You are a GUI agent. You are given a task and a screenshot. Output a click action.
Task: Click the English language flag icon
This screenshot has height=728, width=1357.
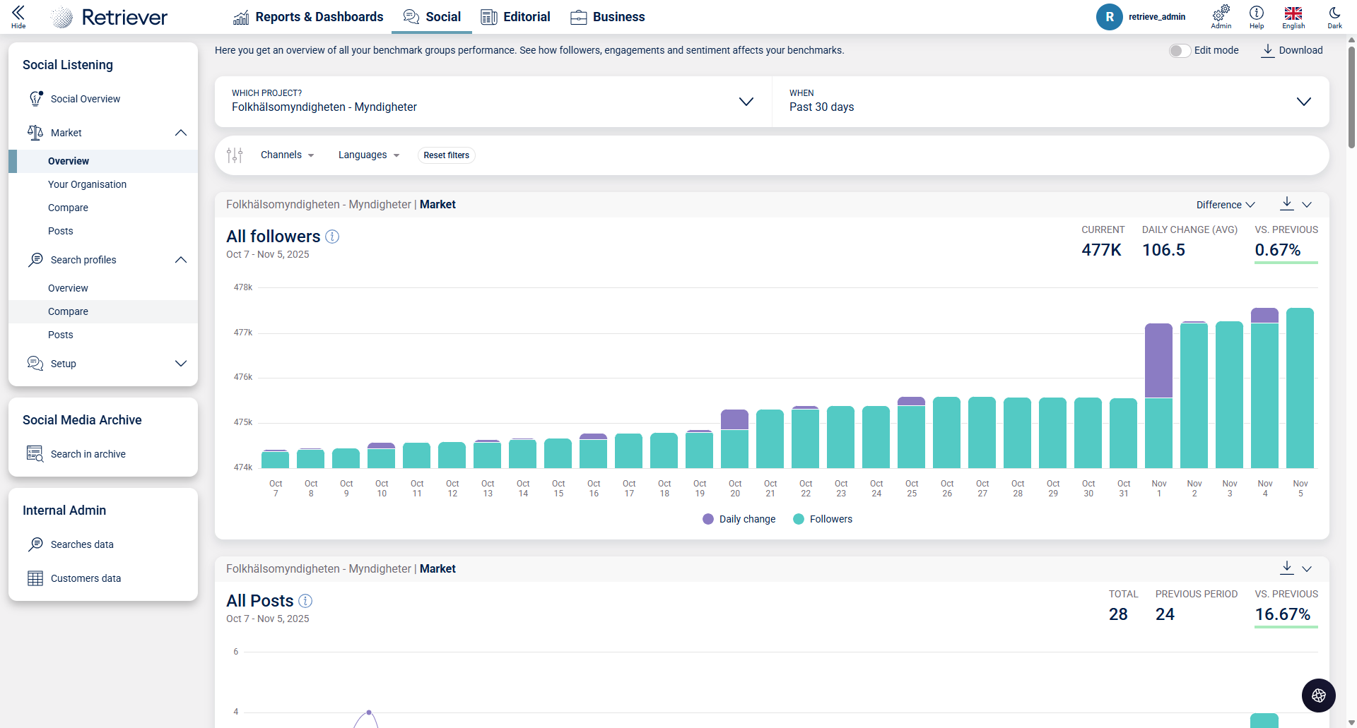point(1293,13)
